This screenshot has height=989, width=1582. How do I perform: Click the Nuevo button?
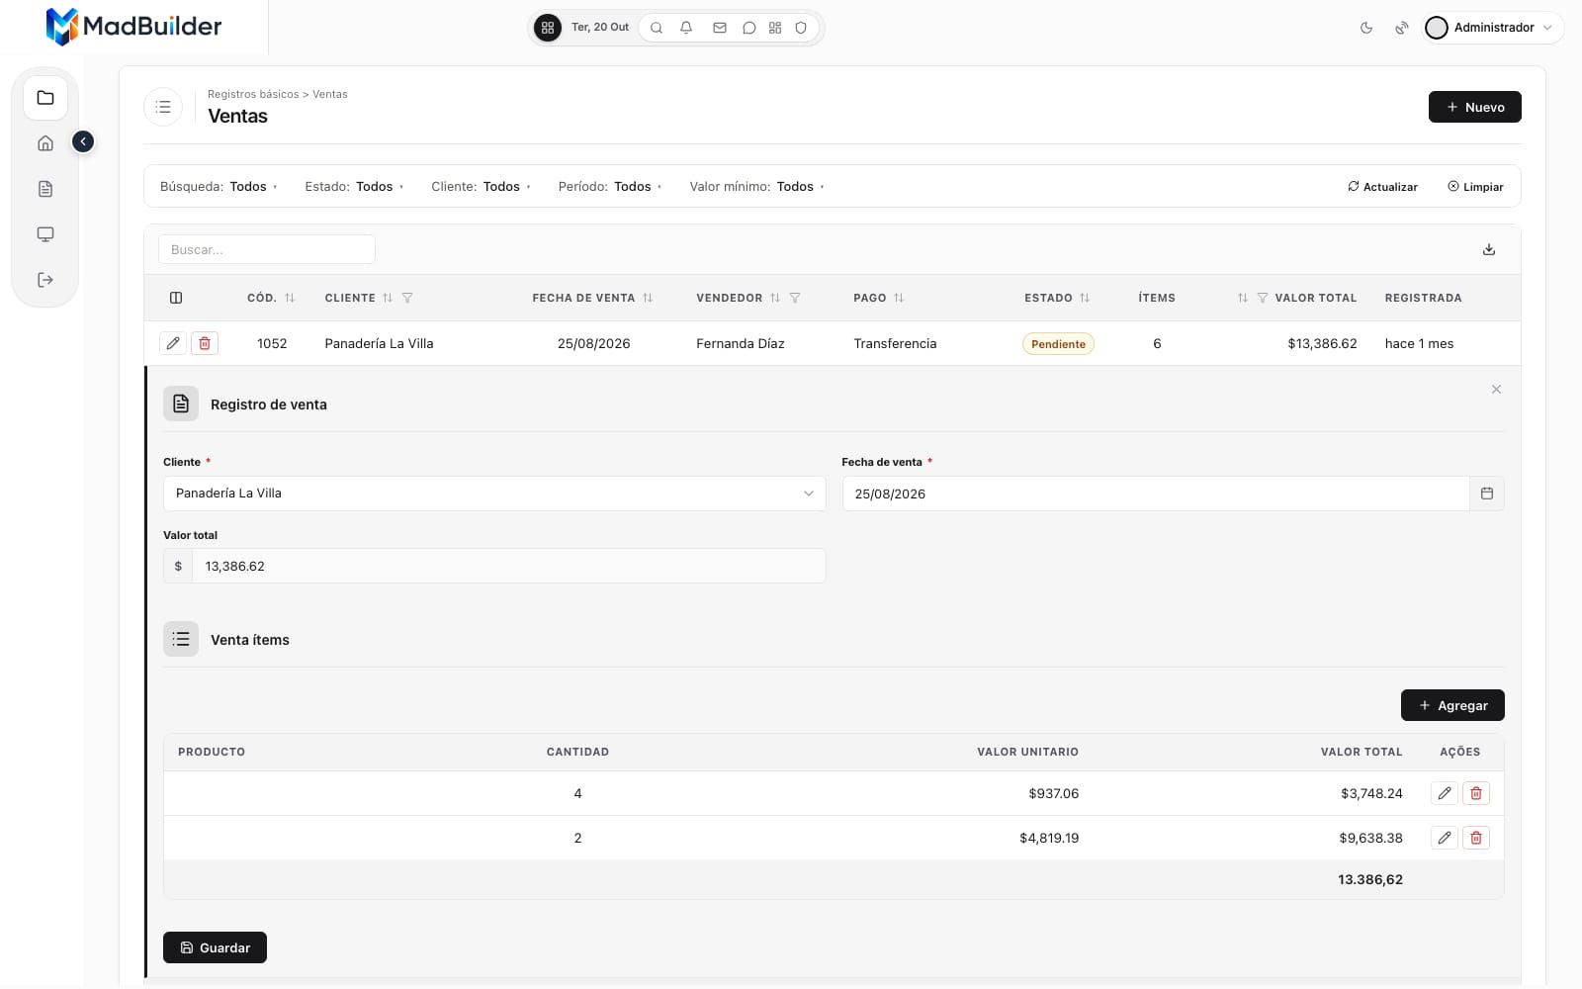point(1474,107)
